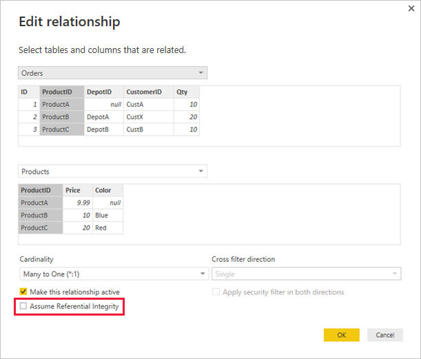Image resolution: width=421 pixels, height=359 pixels.
Task: Select DepotID column header in Orders table
Action: [x=103, y=92]
